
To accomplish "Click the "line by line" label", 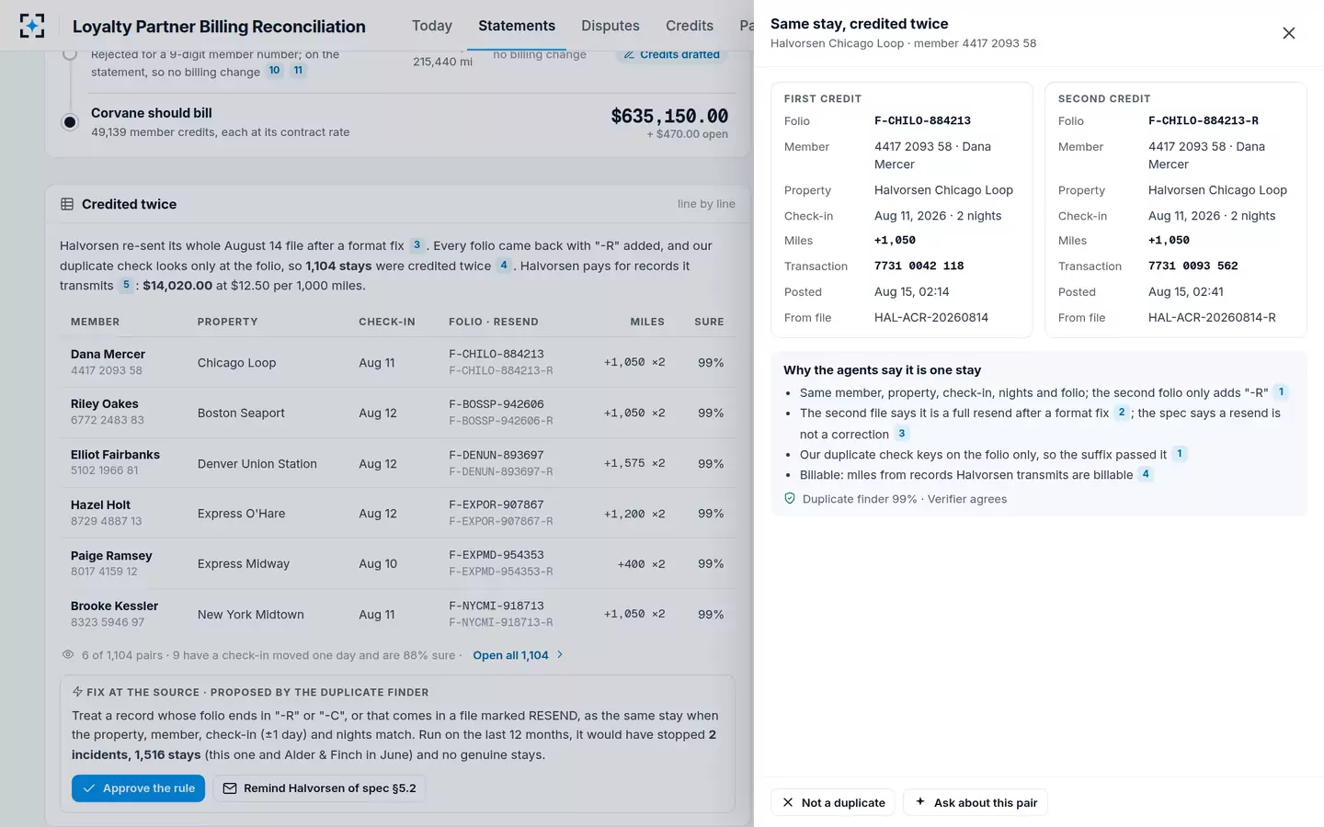I will [x=706, y=204].
